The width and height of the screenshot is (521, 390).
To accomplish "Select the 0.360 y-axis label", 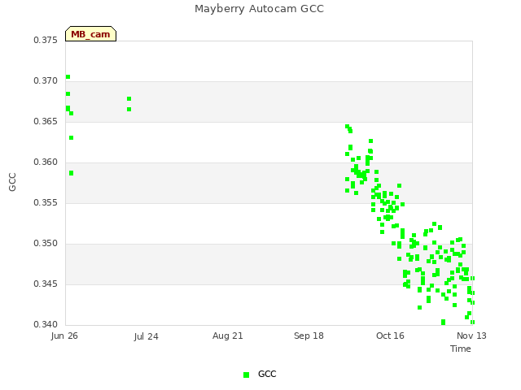I will (x=46, y=162).
